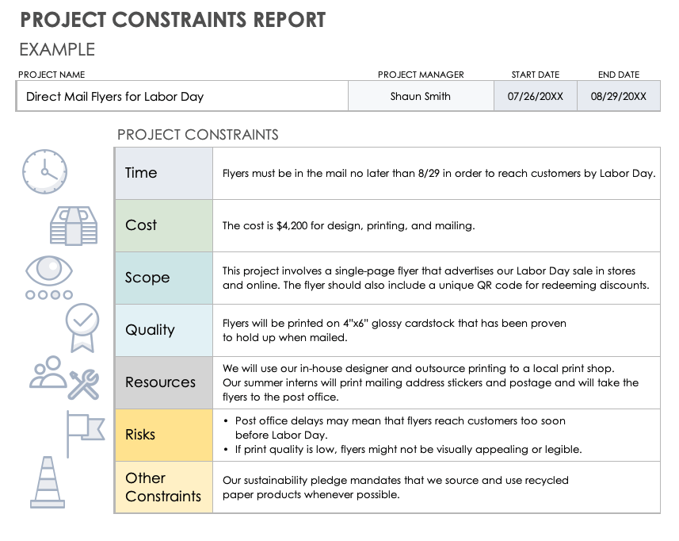Click the eye scope icon
The image size is (679, 541).
[49, 269]
